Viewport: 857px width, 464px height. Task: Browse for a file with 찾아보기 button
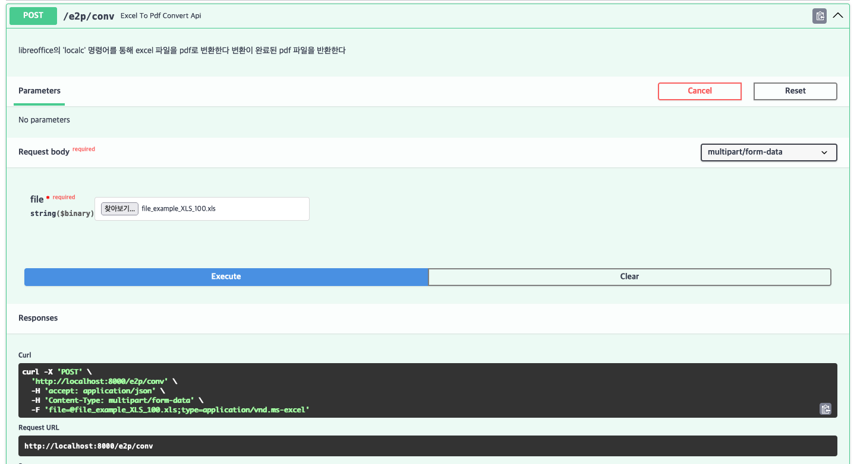(x=120, y=209)
